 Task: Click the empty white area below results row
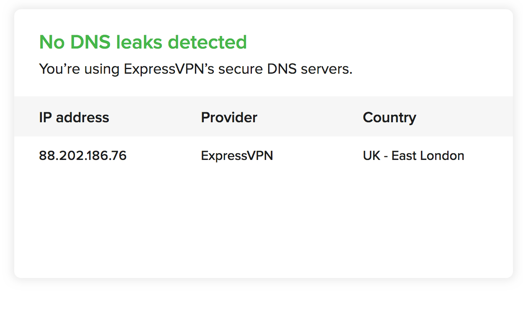(x=264, y=222)
